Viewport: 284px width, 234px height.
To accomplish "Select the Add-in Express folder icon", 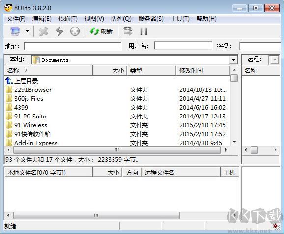I will point(9,143).
